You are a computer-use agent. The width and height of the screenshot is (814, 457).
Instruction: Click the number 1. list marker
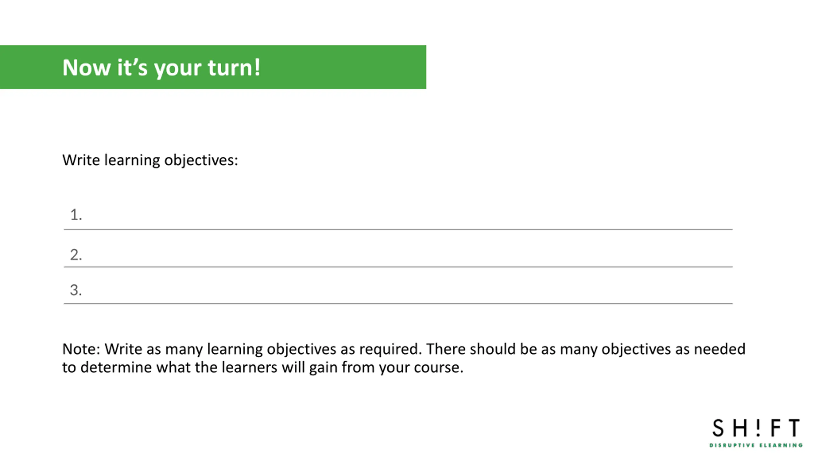point(76,215)
